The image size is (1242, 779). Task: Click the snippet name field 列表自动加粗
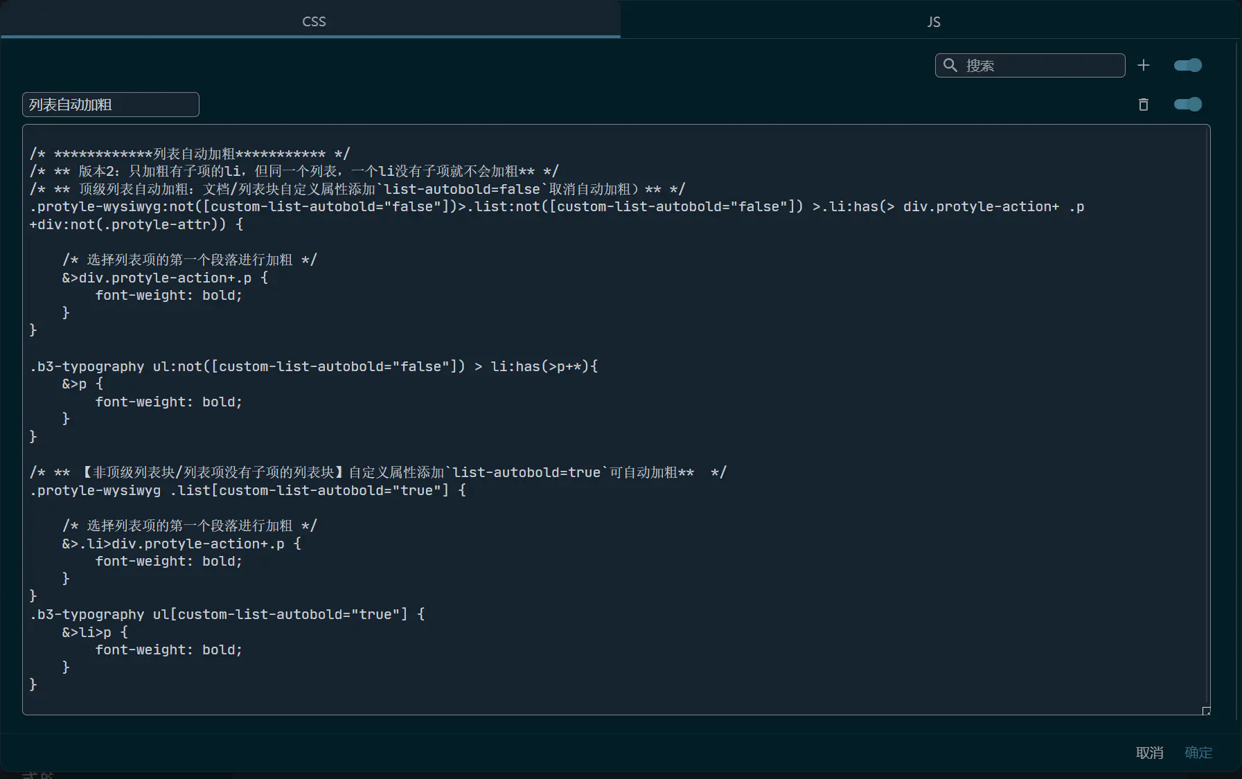point(111,105)
